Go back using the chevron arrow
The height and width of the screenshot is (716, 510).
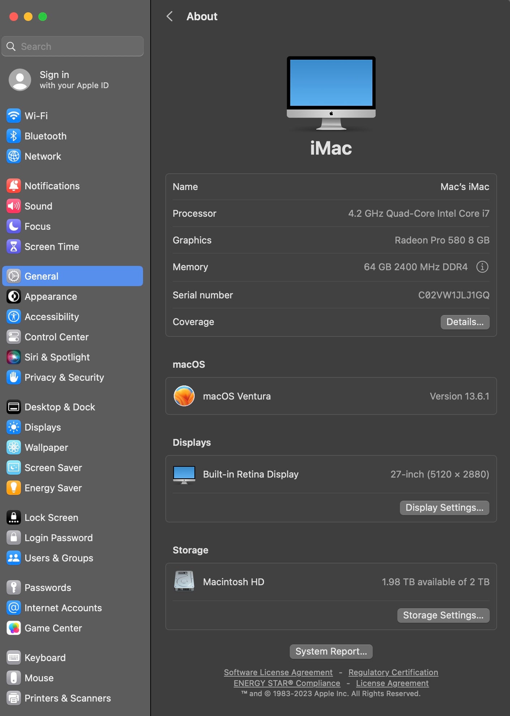click(169, 16)
